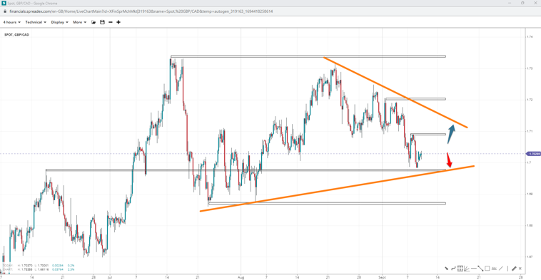Open the Technical indicators dropdown
The width and height of the screenshot is (541, 280).
pyautogui.click(x=36, y=22)
